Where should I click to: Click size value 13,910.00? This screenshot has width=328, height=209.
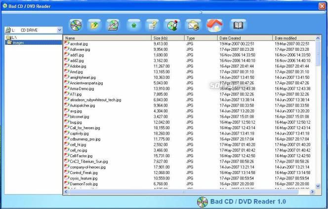162,89
